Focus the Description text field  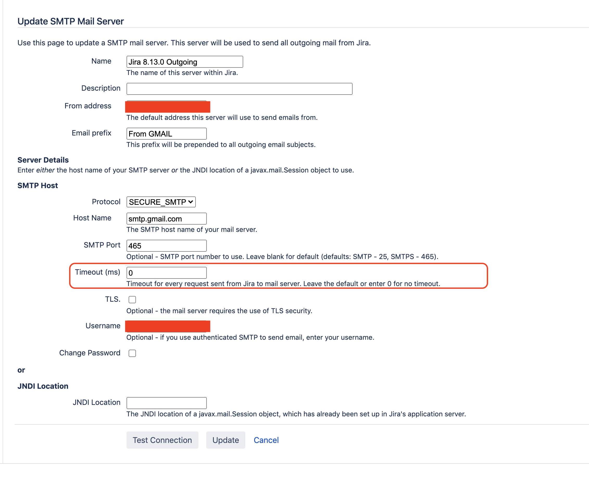click(x=239, y=89)
